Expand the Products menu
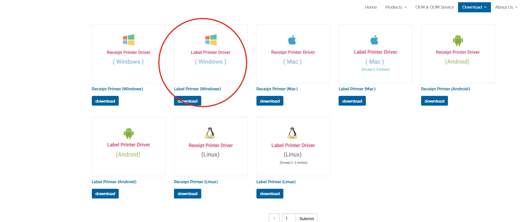The width and height of the screenshot is (526, 222). [x=396, y=7]
